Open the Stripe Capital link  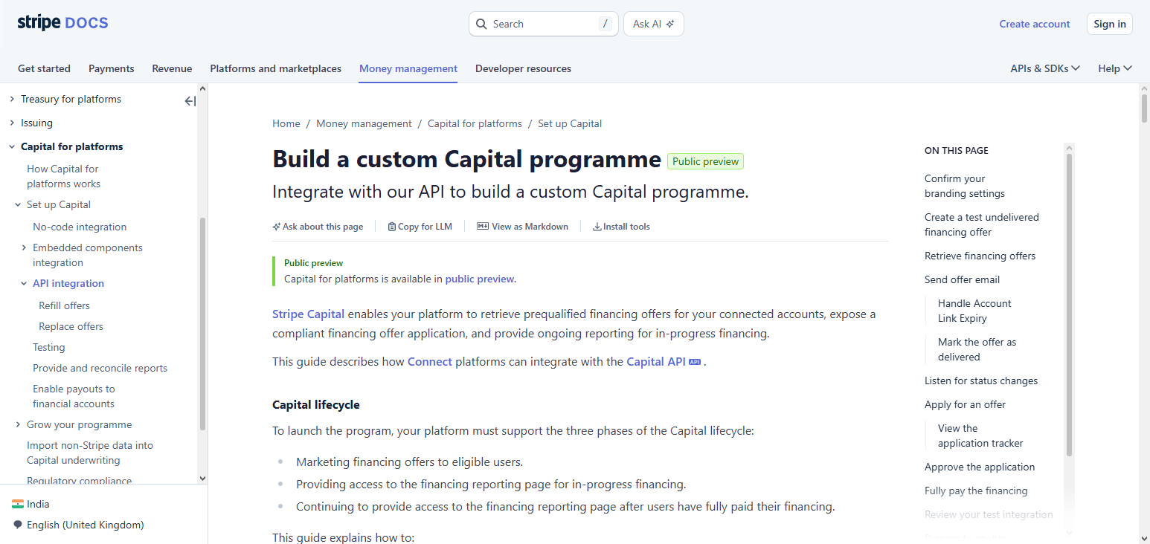308,314
